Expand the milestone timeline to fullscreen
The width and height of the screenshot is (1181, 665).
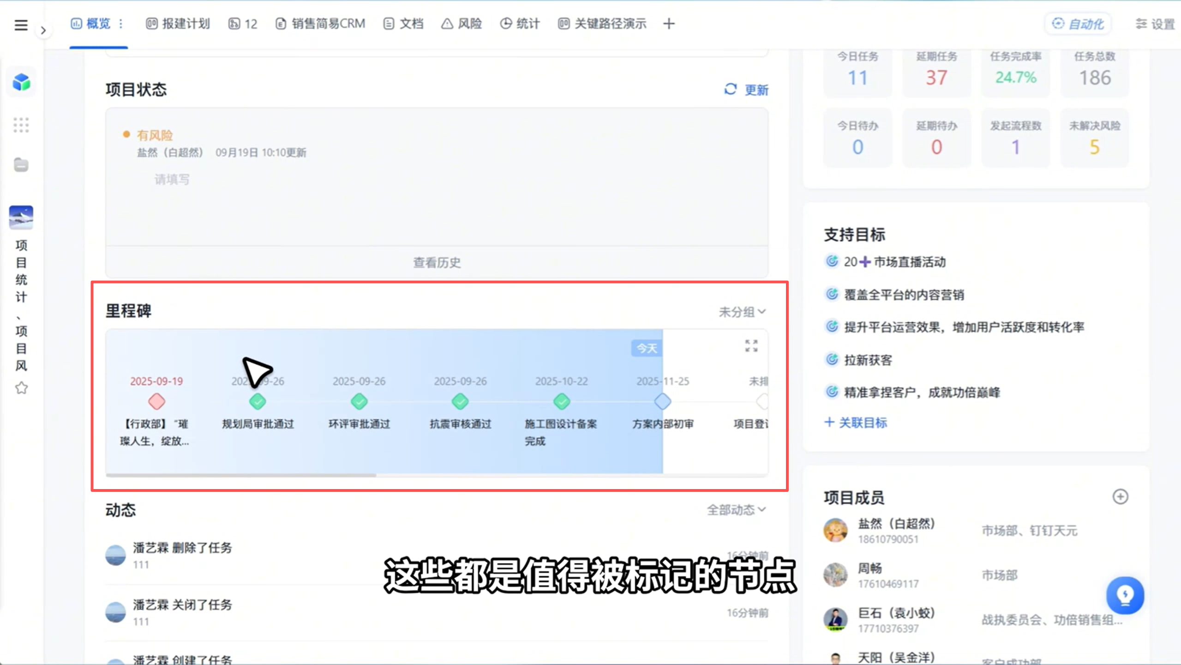point(751,345)
